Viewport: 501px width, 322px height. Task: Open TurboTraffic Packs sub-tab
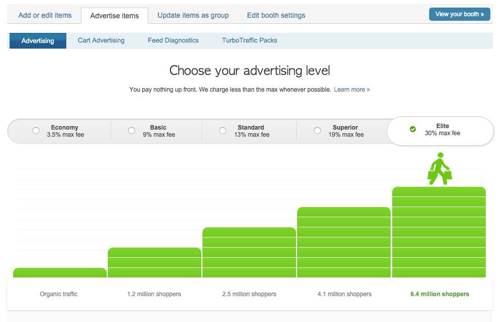tap(249, 41)
